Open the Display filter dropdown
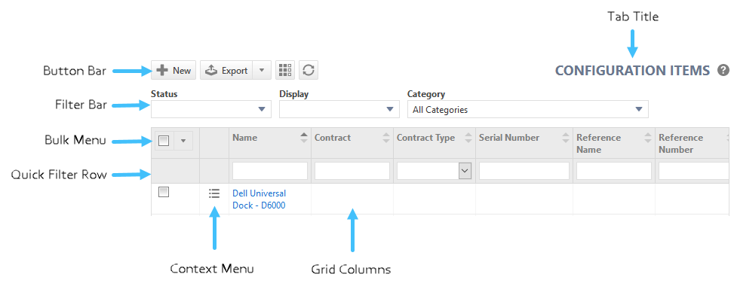734x286 pixels. [339, 109]
